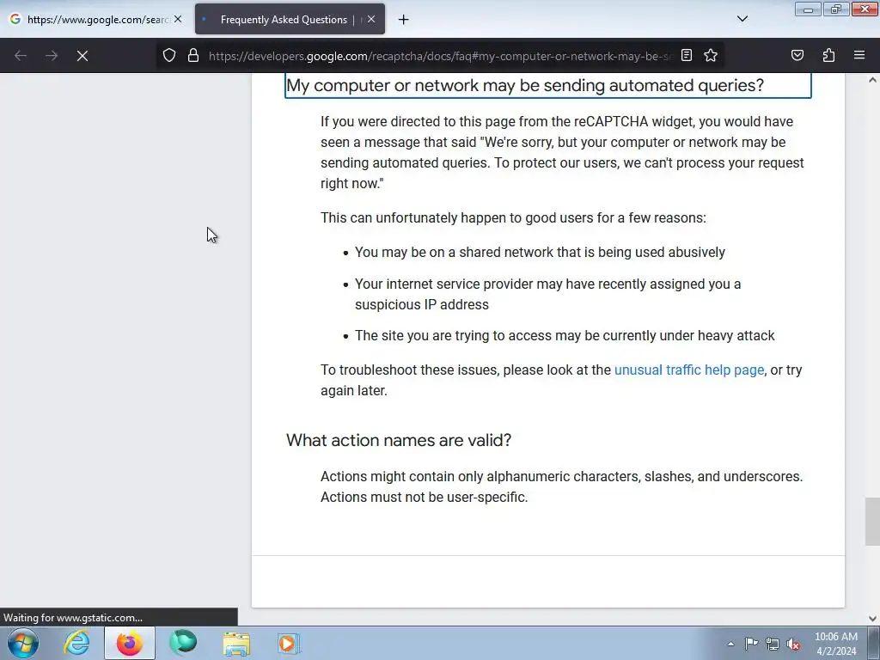Screen dimensions: 880x660
Task: Select the Frequently Asked Questions tab
Action: click(x=290, y=20)
